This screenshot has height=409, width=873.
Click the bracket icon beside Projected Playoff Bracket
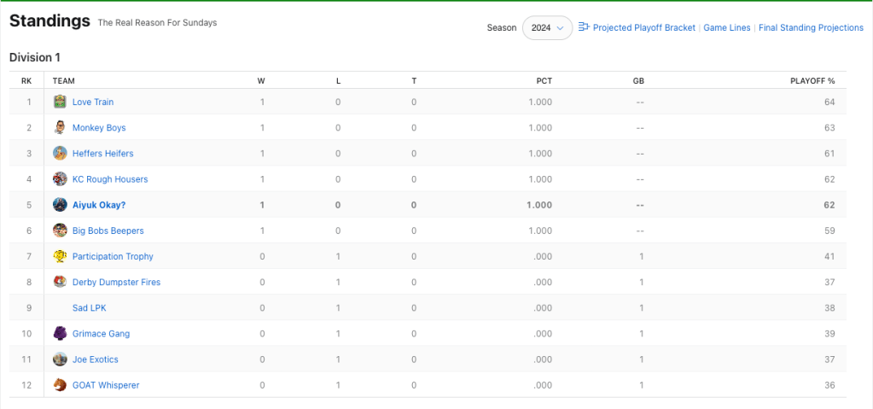click(x=584, y=28)
